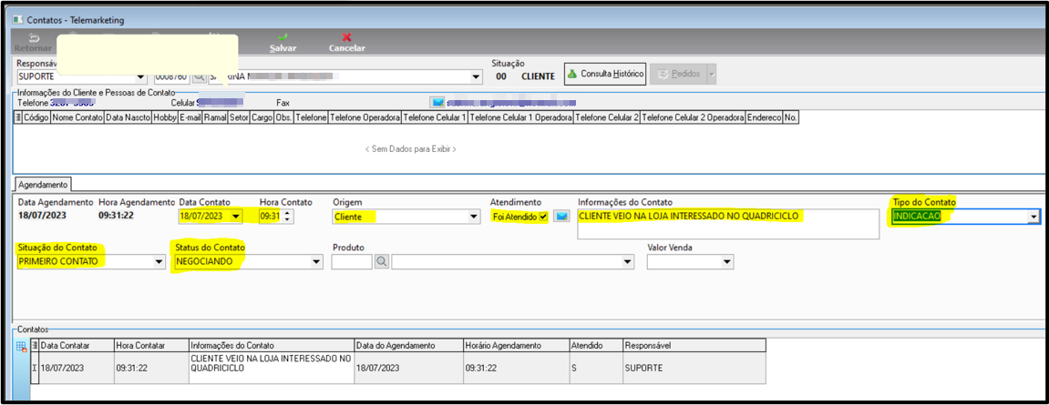Click the client code field 0008760

(172, 76)
